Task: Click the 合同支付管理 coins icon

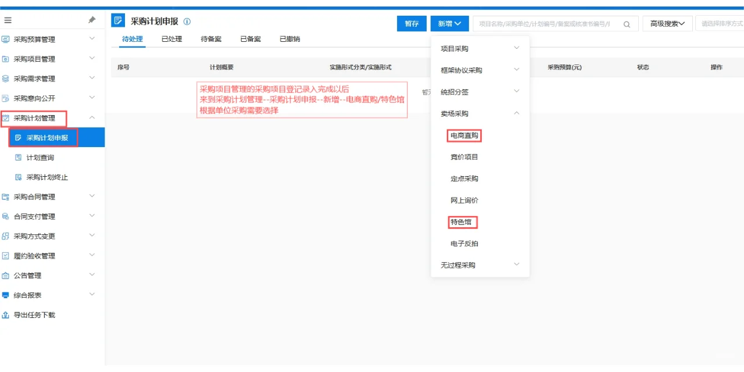Action: tap(6, 217)
